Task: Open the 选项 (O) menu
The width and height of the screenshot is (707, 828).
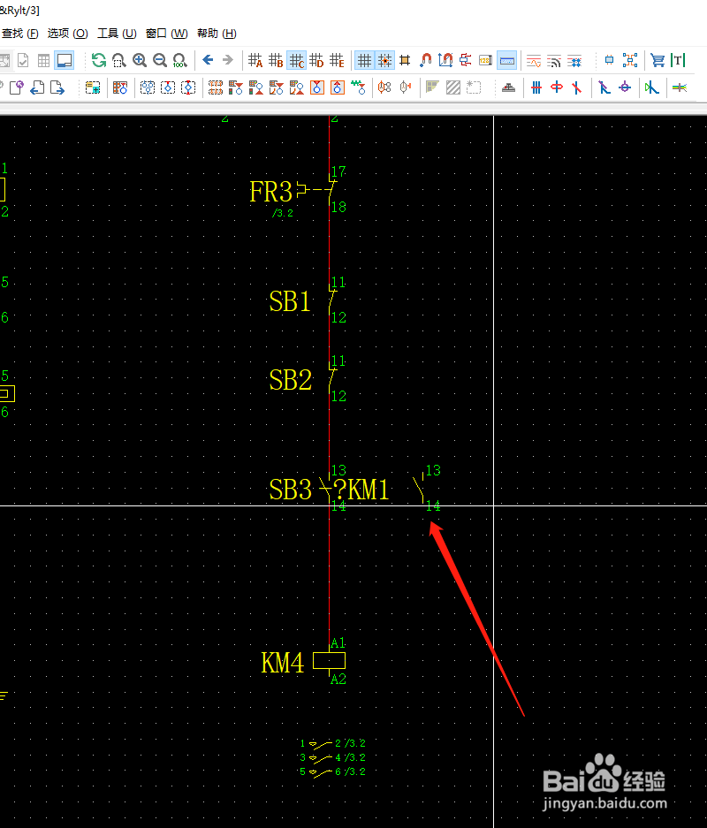Action: tap(67, 34)
